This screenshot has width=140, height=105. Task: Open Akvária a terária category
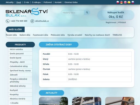20,99
